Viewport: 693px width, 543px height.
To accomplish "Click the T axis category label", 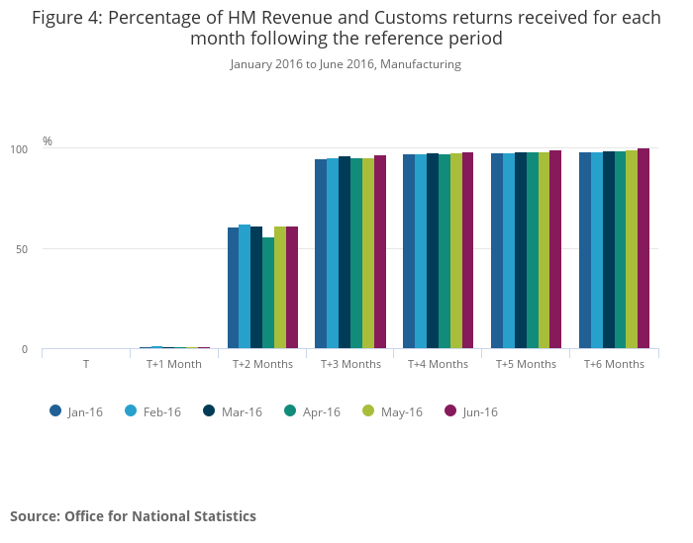I will coord(86,364).
